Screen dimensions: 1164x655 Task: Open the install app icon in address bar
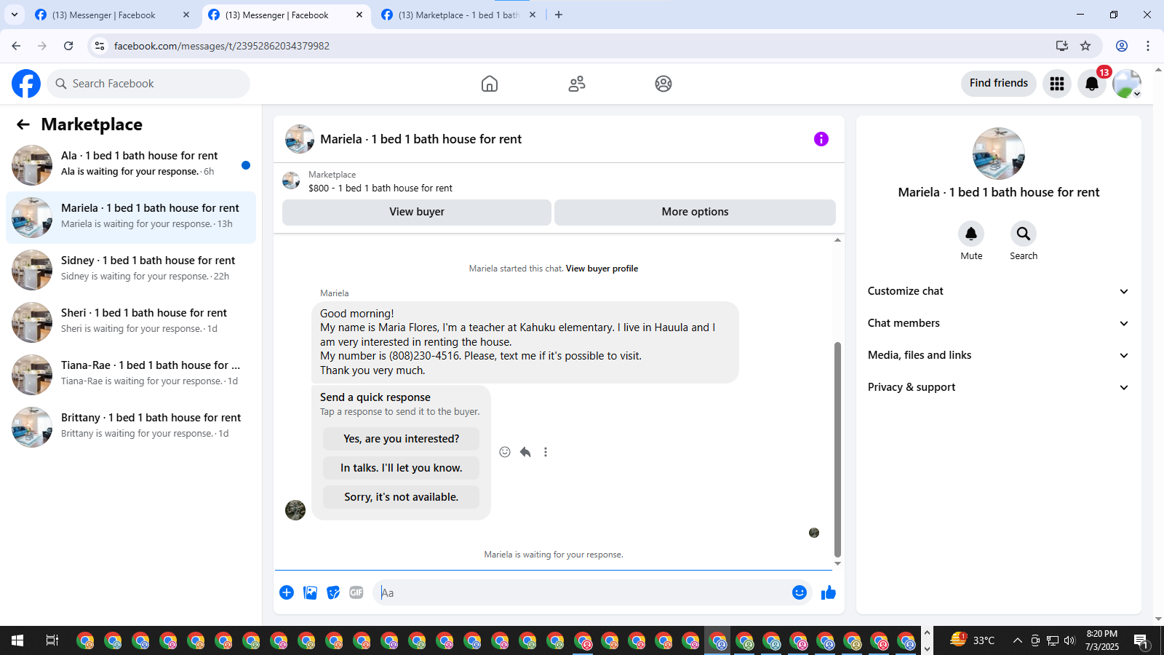[1062, 46]
